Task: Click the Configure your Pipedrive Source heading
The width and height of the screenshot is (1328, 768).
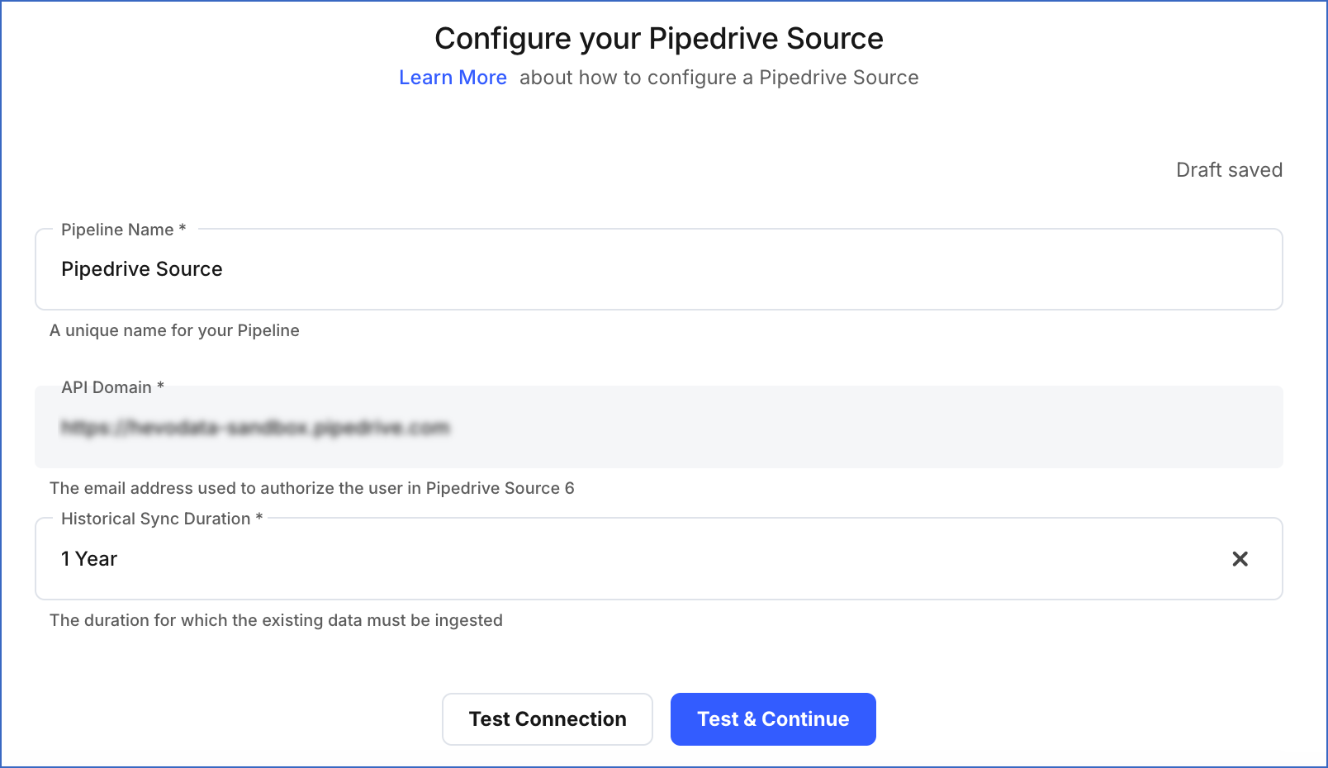Action: pyautogui.click(x=659, y=38)
